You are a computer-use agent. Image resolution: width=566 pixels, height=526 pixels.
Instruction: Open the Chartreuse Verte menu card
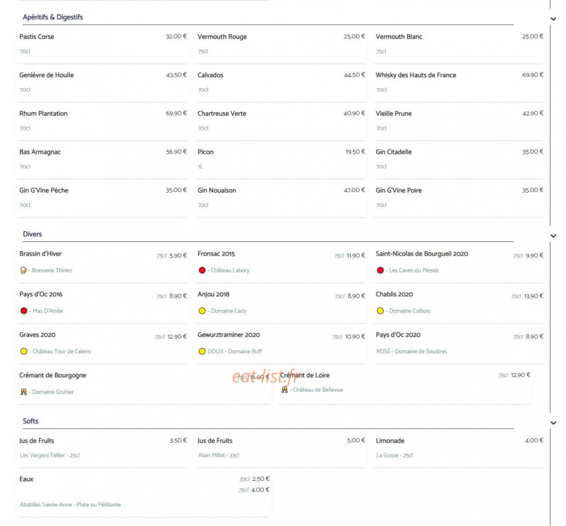(x=280, y=121)
